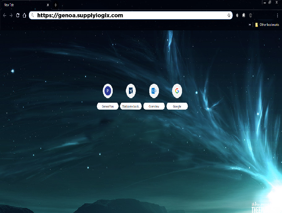
Task: Bookmark this page with the star icon
Action: pos(229,16)
